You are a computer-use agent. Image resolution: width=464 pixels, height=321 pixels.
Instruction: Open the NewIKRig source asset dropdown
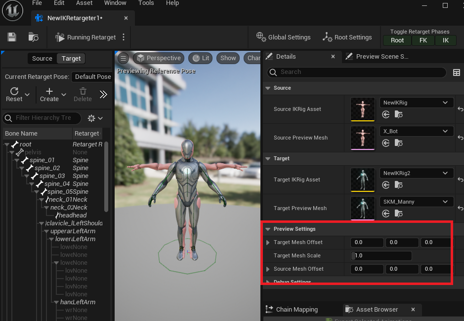click(x=417, y=103)
